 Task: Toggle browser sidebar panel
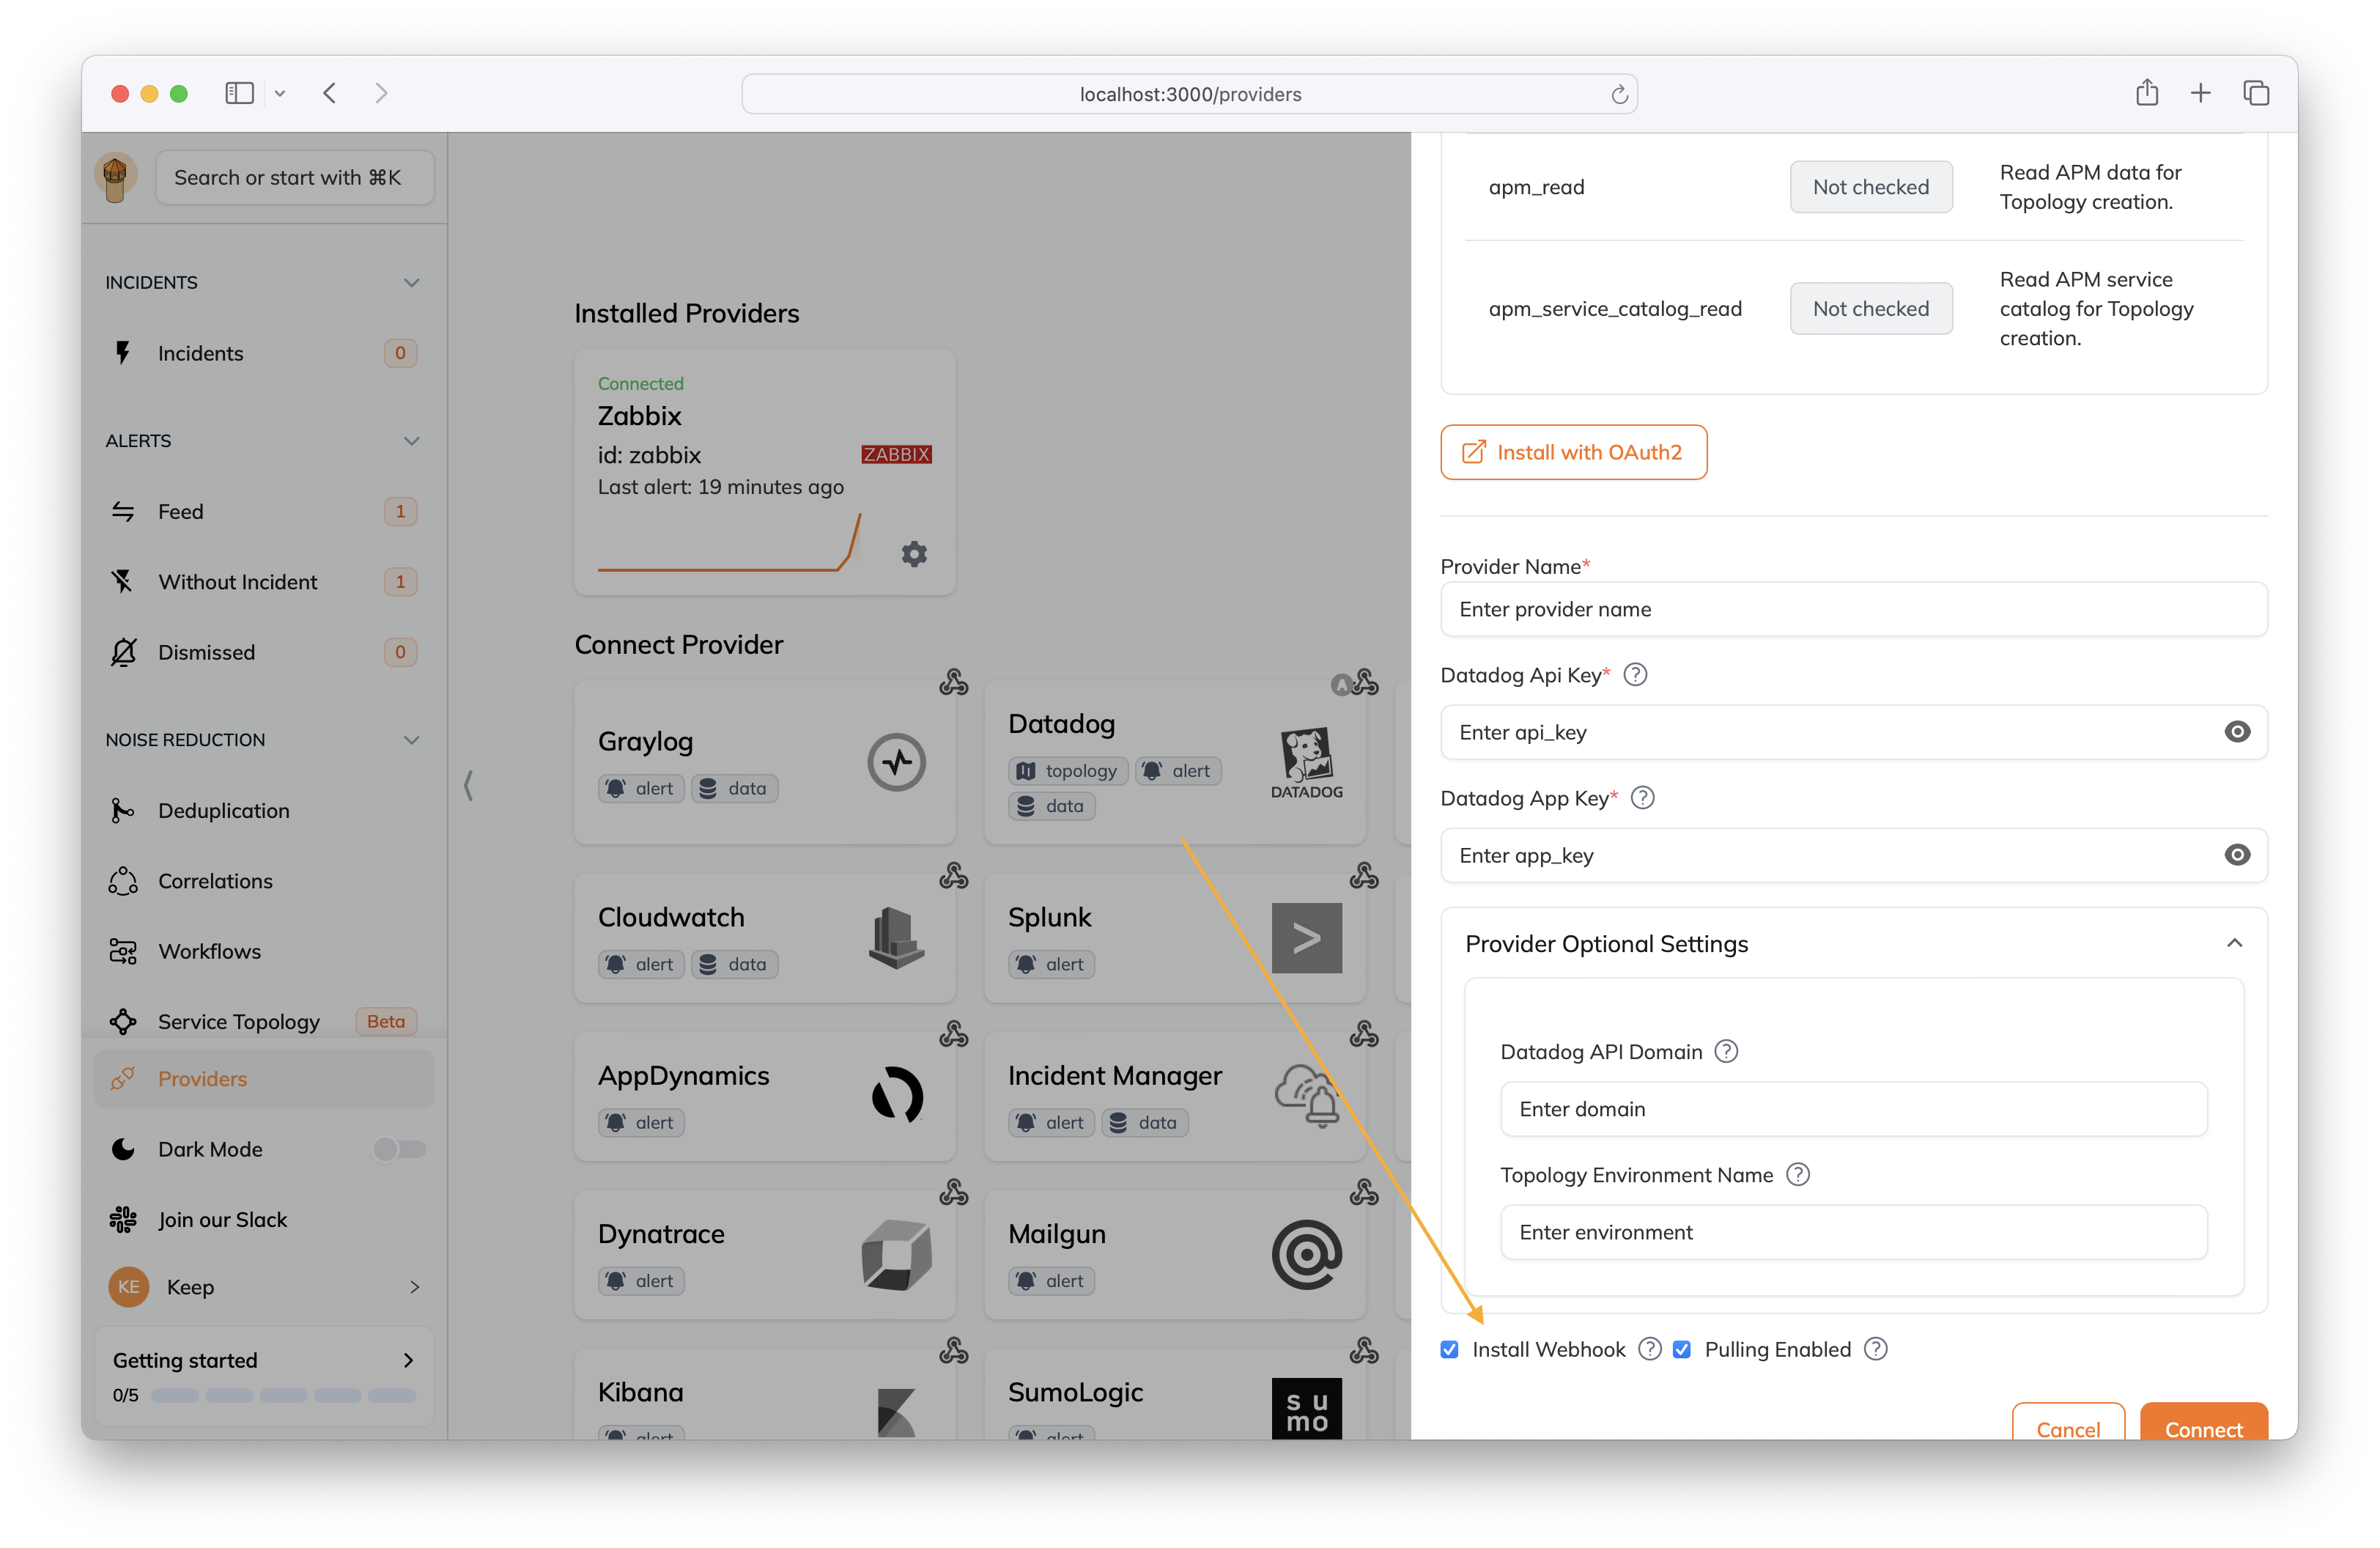(239, 93)
